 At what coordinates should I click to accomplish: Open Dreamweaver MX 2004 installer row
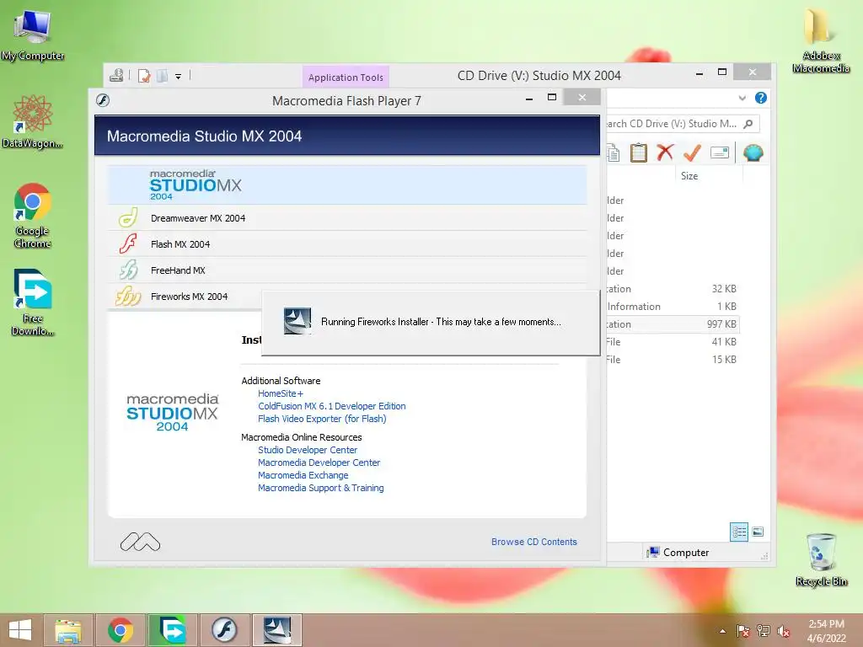(x=346, y=218)
